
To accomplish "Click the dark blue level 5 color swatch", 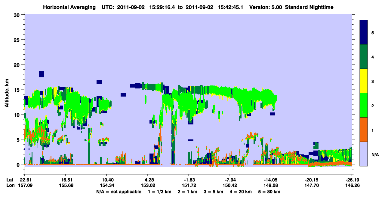I will click(x=364, y=32).
